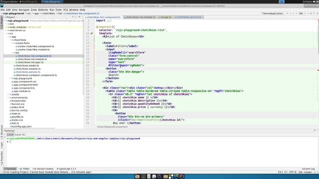Click the UTF-8 encoding status widget

[293, 172]
